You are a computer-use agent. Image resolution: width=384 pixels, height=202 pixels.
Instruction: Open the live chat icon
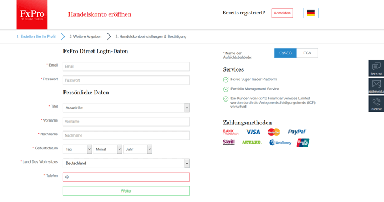pyautogui.click(x=376, y=68)
